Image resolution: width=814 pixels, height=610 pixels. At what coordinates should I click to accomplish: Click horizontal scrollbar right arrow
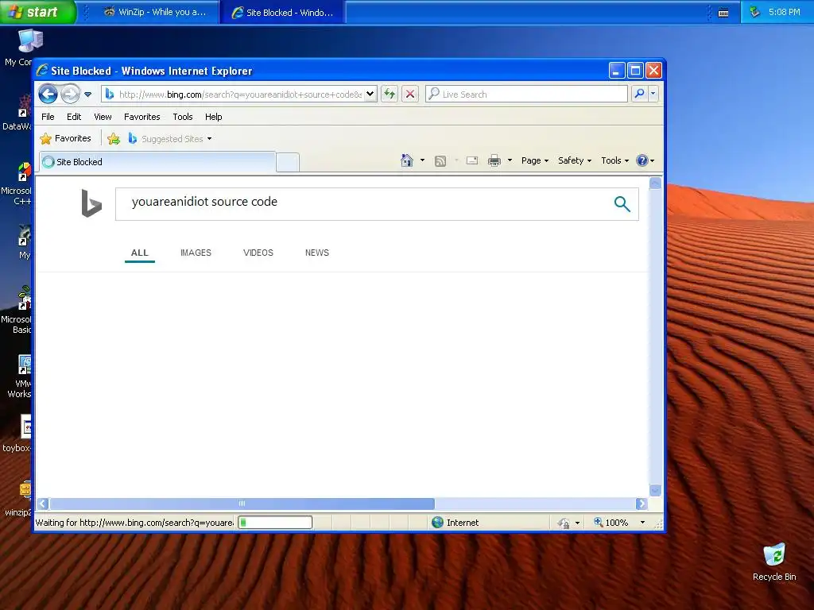642,504
